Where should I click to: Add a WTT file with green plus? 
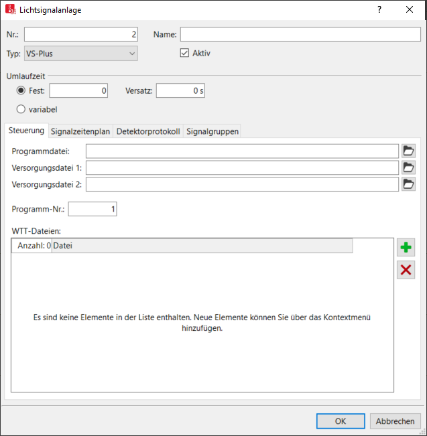[406, 248]
